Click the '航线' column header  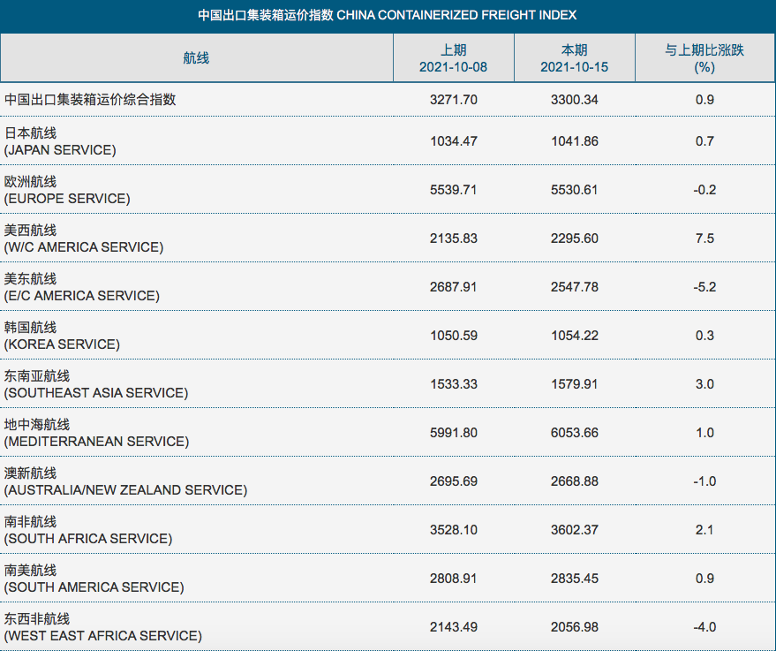click(197, 58)
